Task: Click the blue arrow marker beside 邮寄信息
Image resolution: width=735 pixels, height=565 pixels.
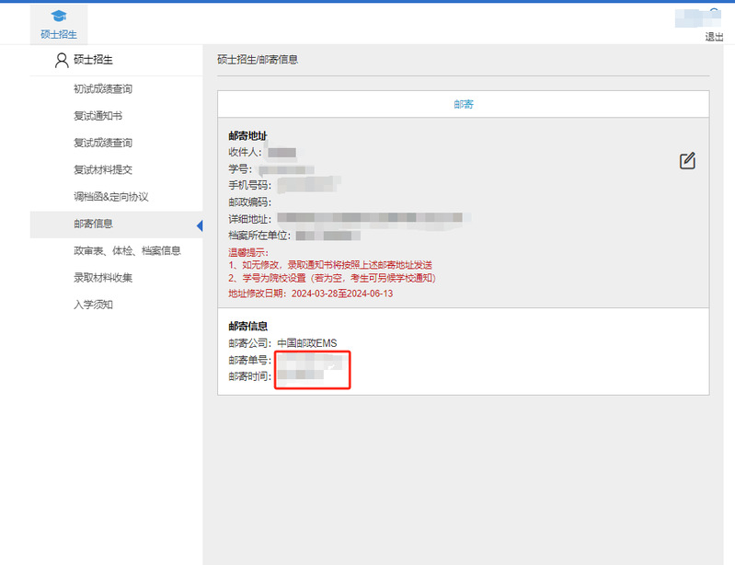Action: [199, 225]
